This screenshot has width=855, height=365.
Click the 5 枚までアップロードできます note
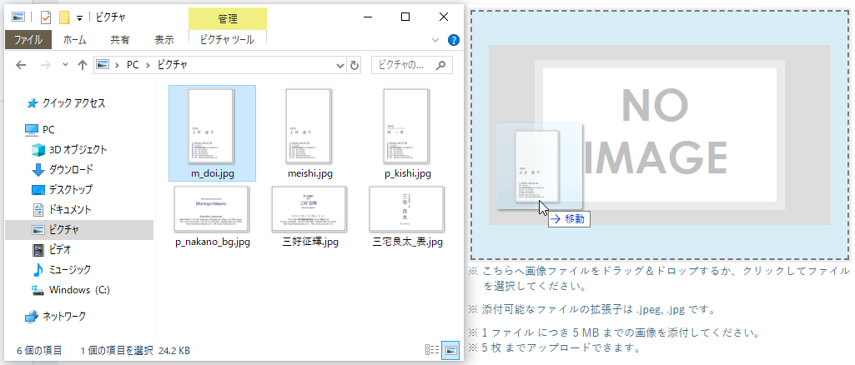tap(554, 347)
